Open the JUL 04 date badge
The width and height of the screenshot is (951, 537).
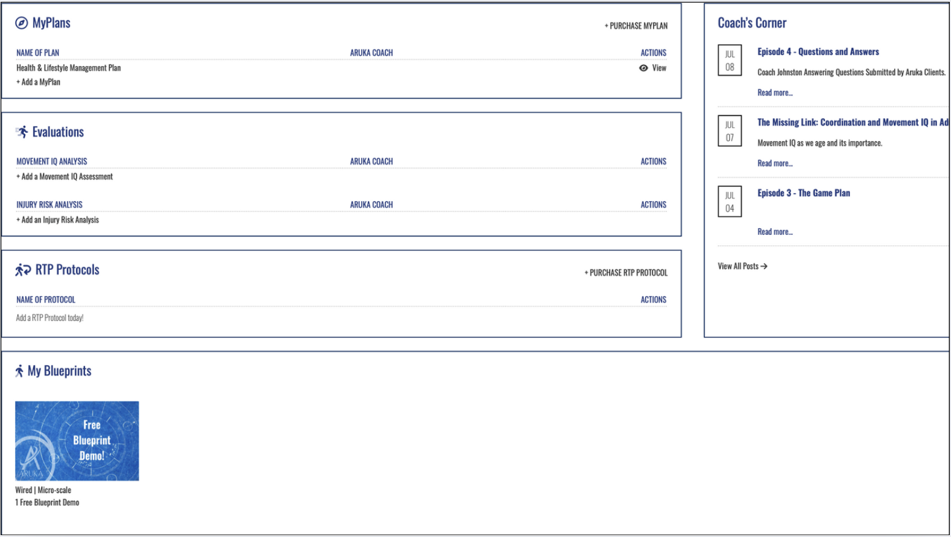pos(729,201)
